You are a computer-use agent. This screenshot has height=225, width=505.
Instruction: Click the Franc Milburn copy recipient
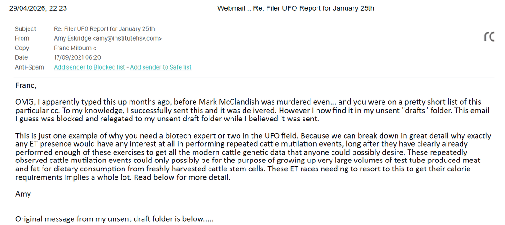click(x=75, y=48)
